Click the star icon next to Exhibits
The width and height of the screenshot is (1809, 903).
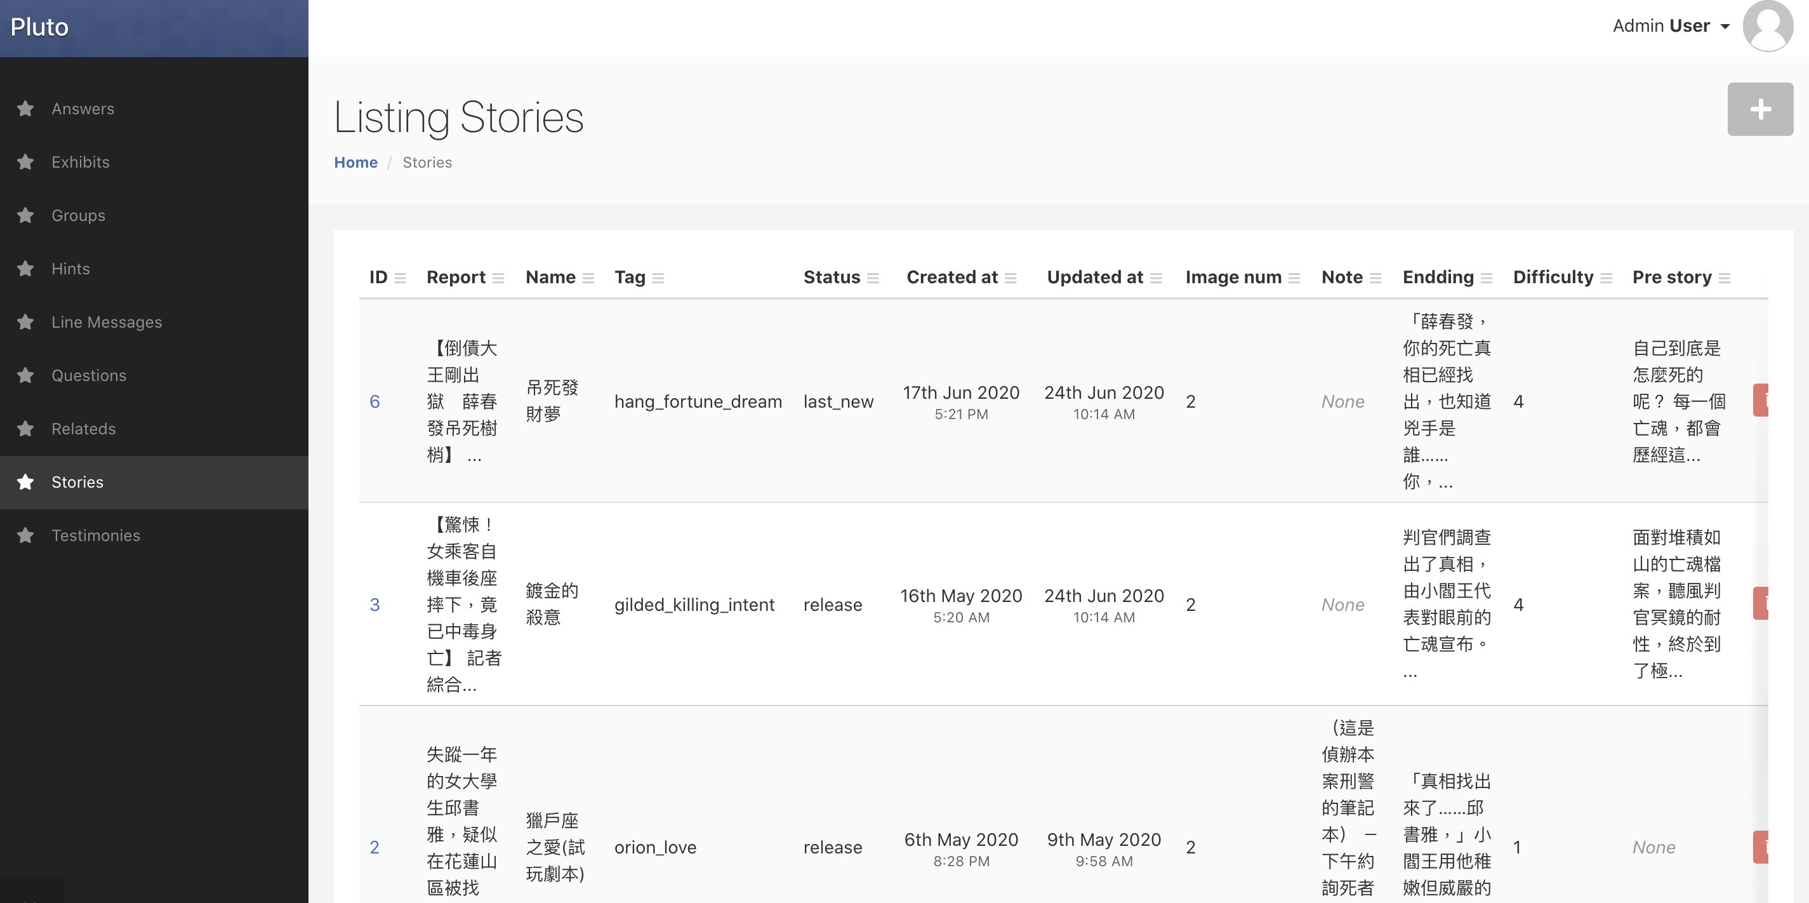pos(25,162)
